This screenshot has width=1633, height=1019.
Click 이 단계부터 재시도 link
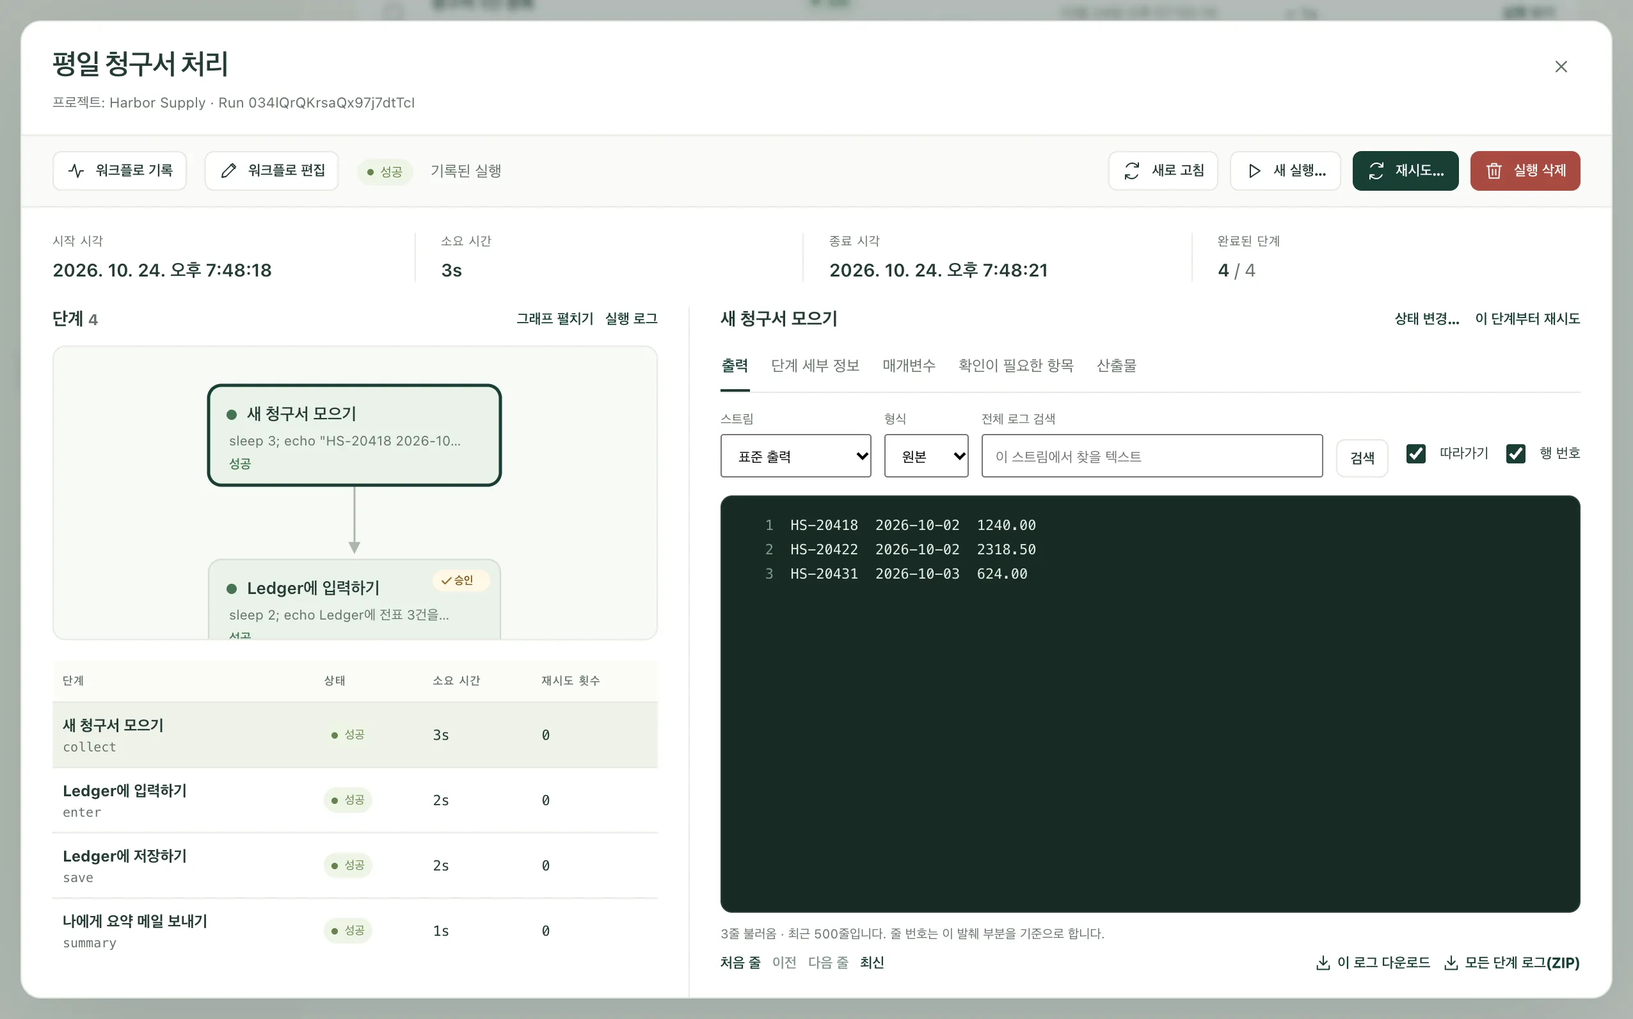click(x=1527, y=318)
